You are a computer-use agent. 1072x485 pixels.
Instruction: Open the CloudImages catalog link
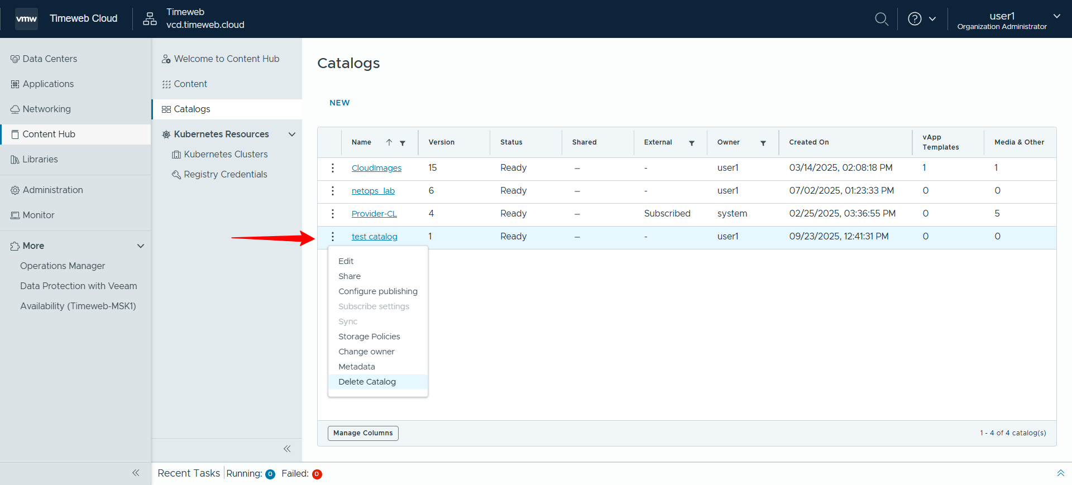376,168
